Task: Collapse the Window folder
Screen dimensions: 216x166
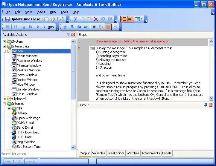Action: (4, 51)
